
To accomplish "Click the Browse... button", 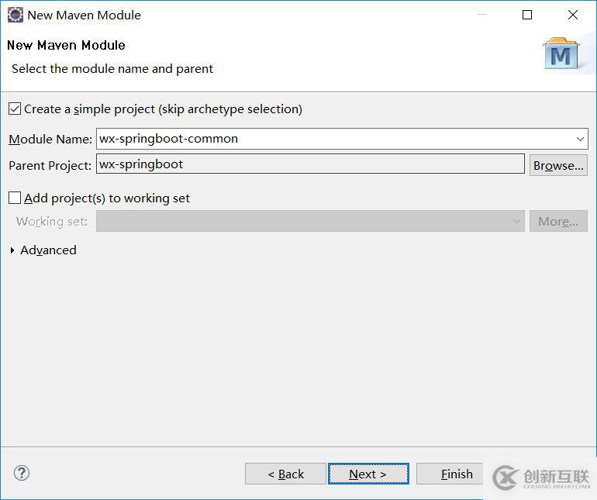I will coord(558,165).
